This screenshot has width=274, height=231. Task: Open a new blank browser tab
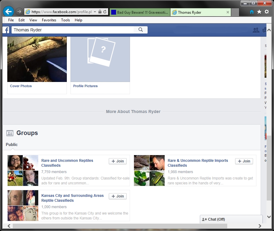coord(235,12)
